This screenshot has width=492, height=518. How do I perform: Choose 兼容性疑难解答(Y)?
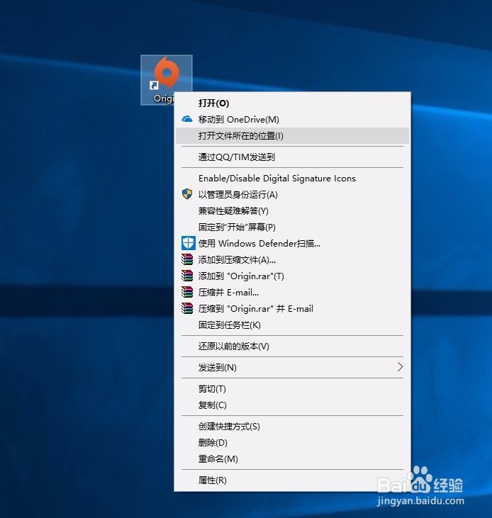pyautogui.click(x=292, y=210)
